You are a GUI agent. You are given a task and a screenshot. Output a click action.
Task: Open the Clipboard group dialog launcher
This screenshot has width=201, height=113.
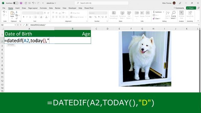(x=20, y=21)
